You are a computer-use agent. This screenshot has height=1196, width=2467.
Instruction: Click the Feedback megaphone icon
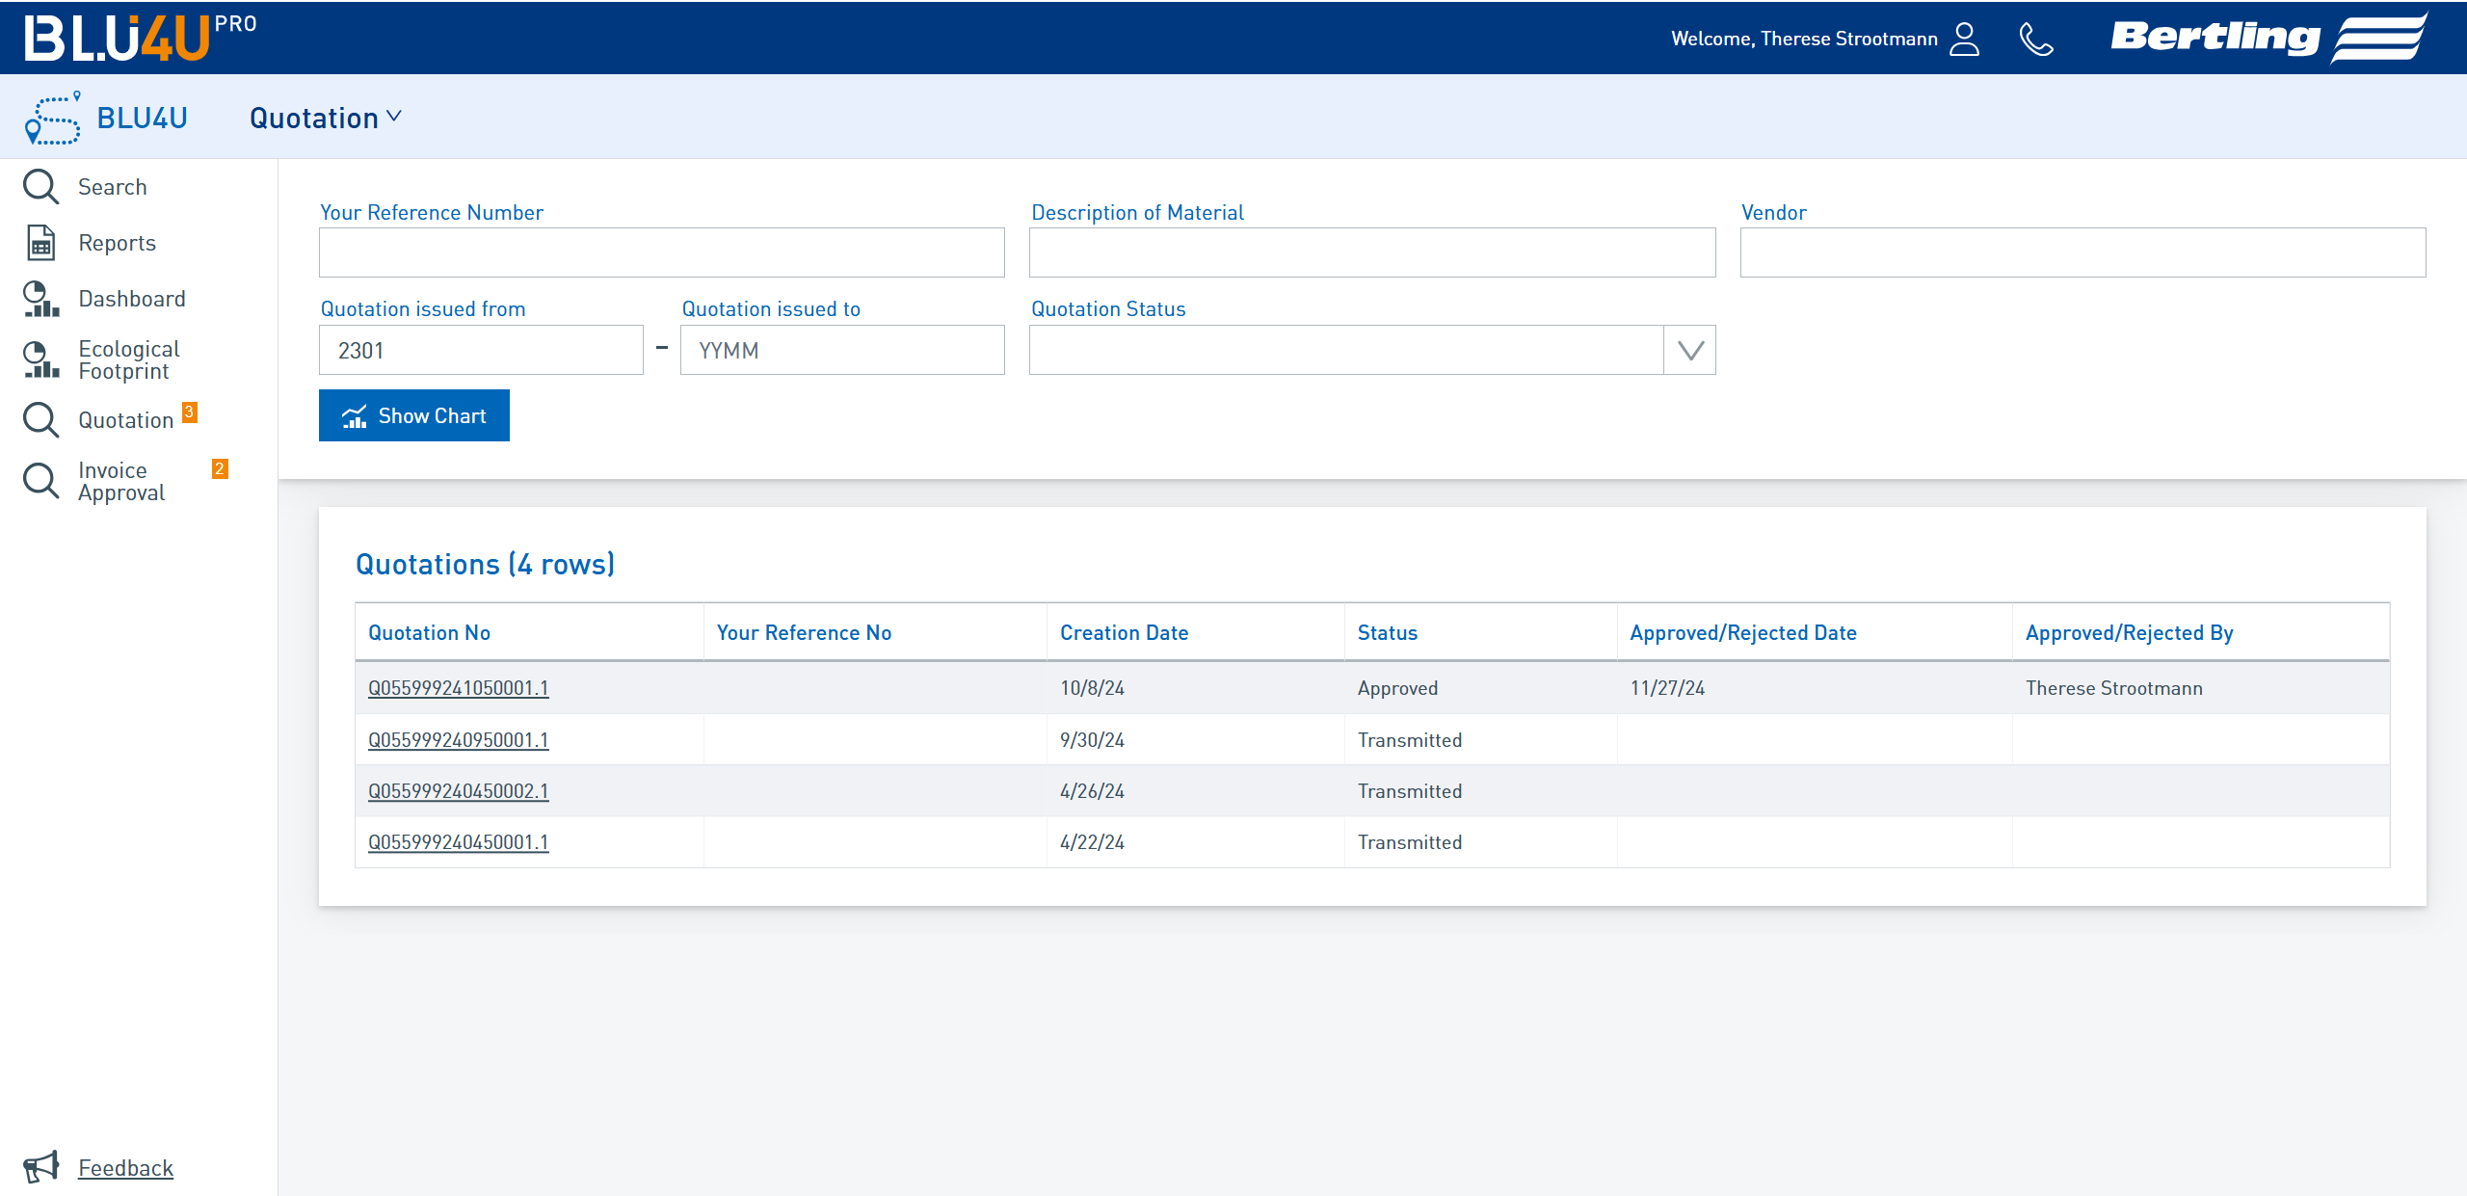[x=40, y=1166]
